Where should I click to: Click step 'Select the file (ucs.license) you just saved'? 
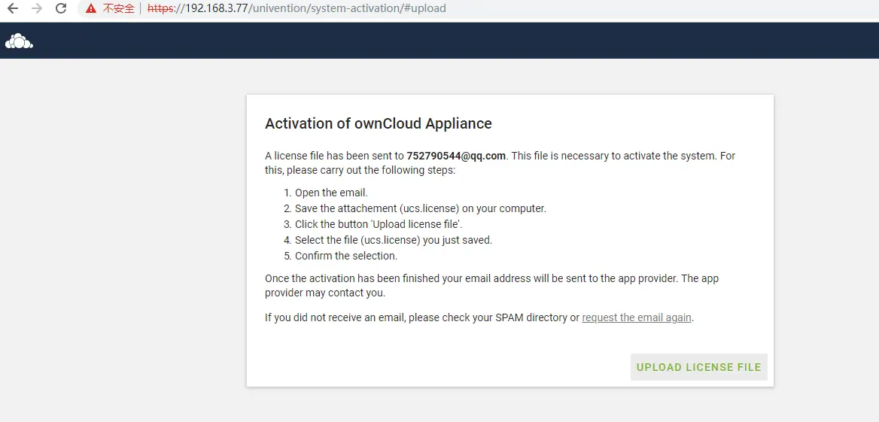click(x=394, y=240)
